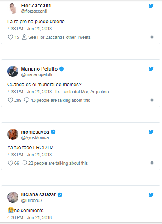
Task: Click Twitter bird icon on luciana salazar tweet
Action: tap(151, 195)
